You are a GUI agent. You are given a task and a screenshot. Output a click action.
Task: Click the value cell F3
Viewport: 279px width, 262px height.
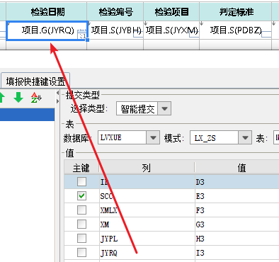coord(237,210)
